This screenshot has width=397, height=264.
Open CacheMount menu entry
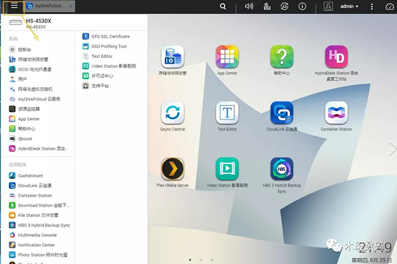click(26, 175)
